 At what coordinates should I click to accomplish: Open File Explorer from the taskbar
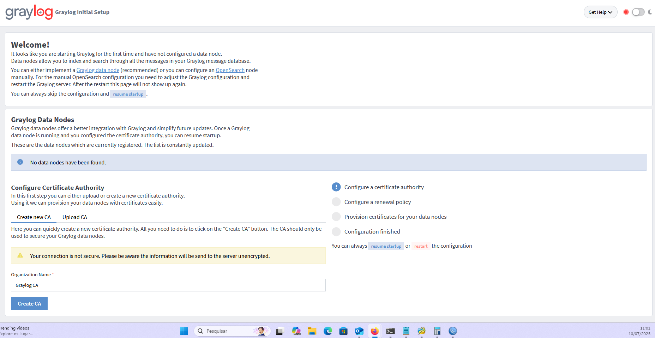tap(312, 331)
